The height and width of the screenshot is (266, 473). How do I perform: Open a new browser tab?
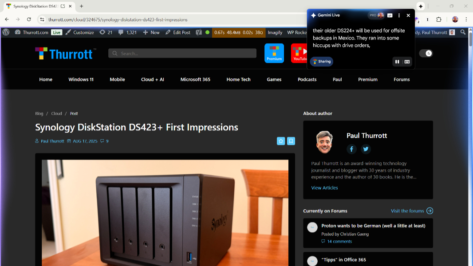pyautogui.click(x=82, y=6)
